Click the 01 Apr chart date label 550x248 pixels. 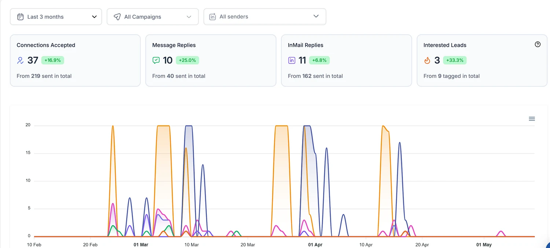click(x=315, y=245)
